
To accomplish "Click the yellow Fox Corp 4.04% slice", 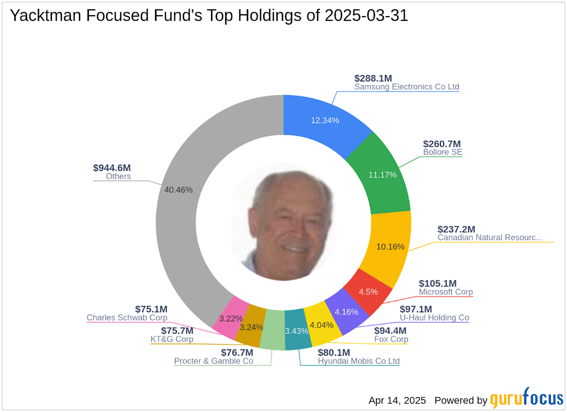I will tap(322, 325).
